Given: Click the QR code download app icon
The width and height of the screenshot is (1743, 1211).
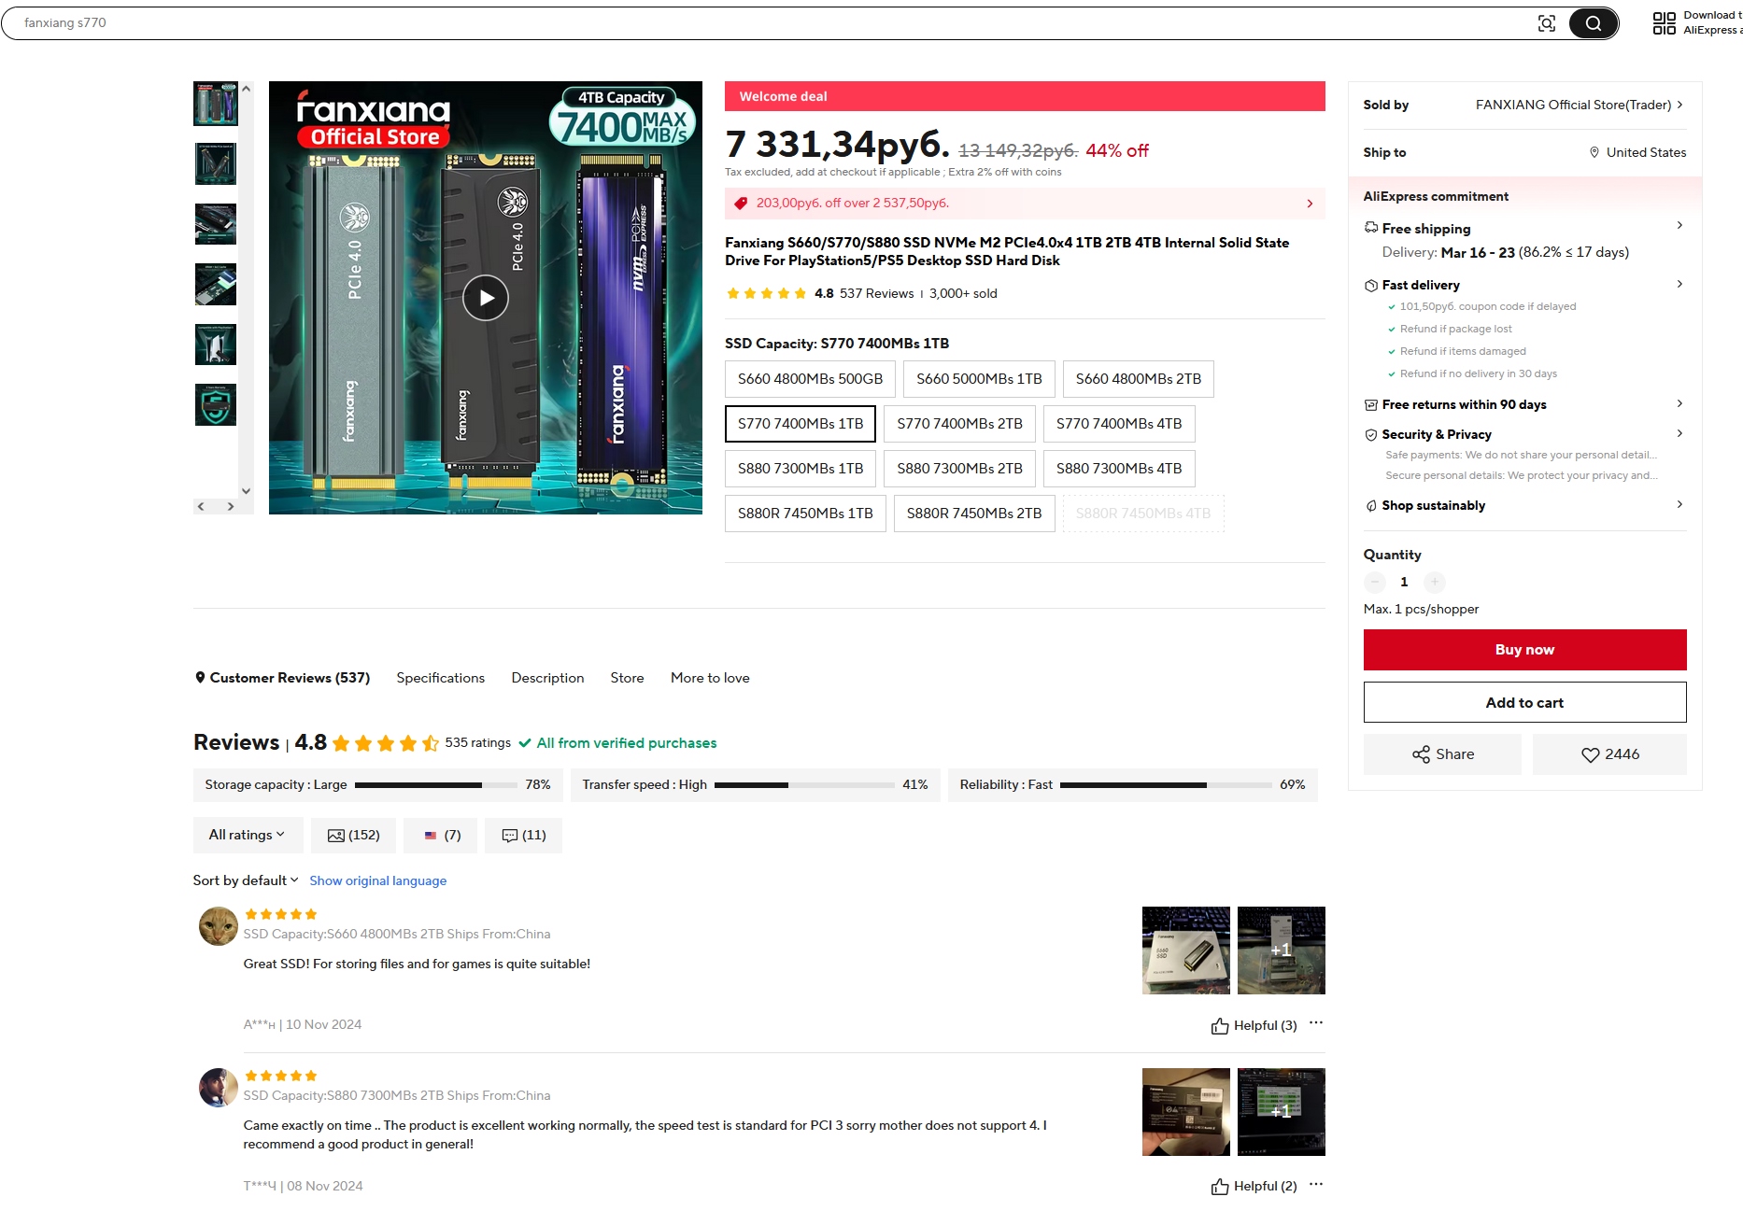Looking at the screenshot, I should click(1665, 23).
